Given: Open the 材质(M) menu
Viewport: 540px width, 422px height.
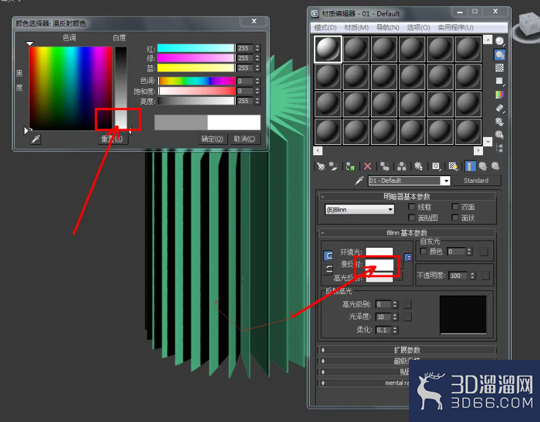Looking at the screenshot, I should pyautogui.click(x=357, y=28).
